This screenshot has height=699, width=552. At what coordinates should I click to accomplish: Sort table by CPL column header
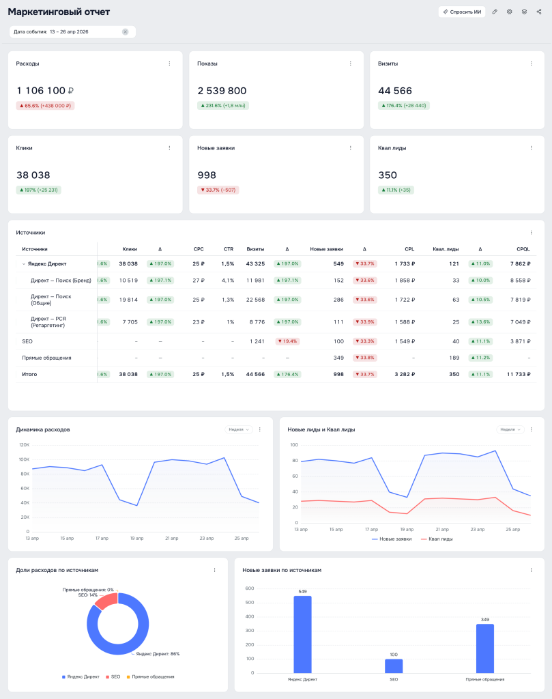coord(409,249)
